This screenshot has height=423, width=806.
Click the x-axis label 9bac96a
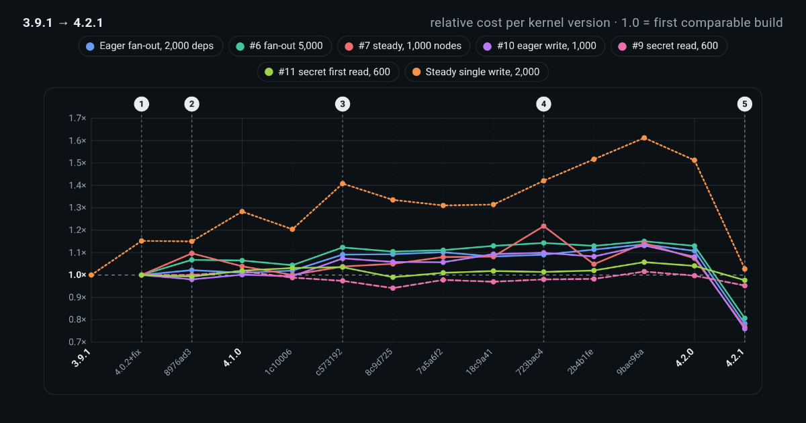631,363
